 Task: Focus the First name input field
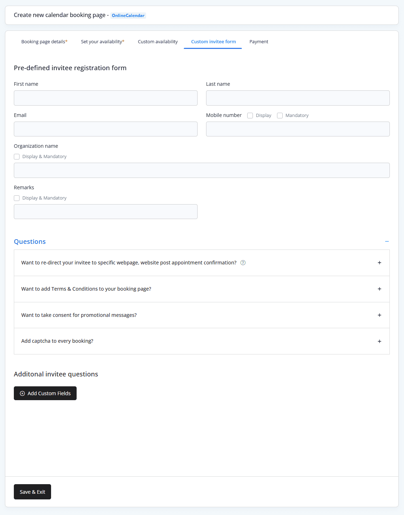106,98
